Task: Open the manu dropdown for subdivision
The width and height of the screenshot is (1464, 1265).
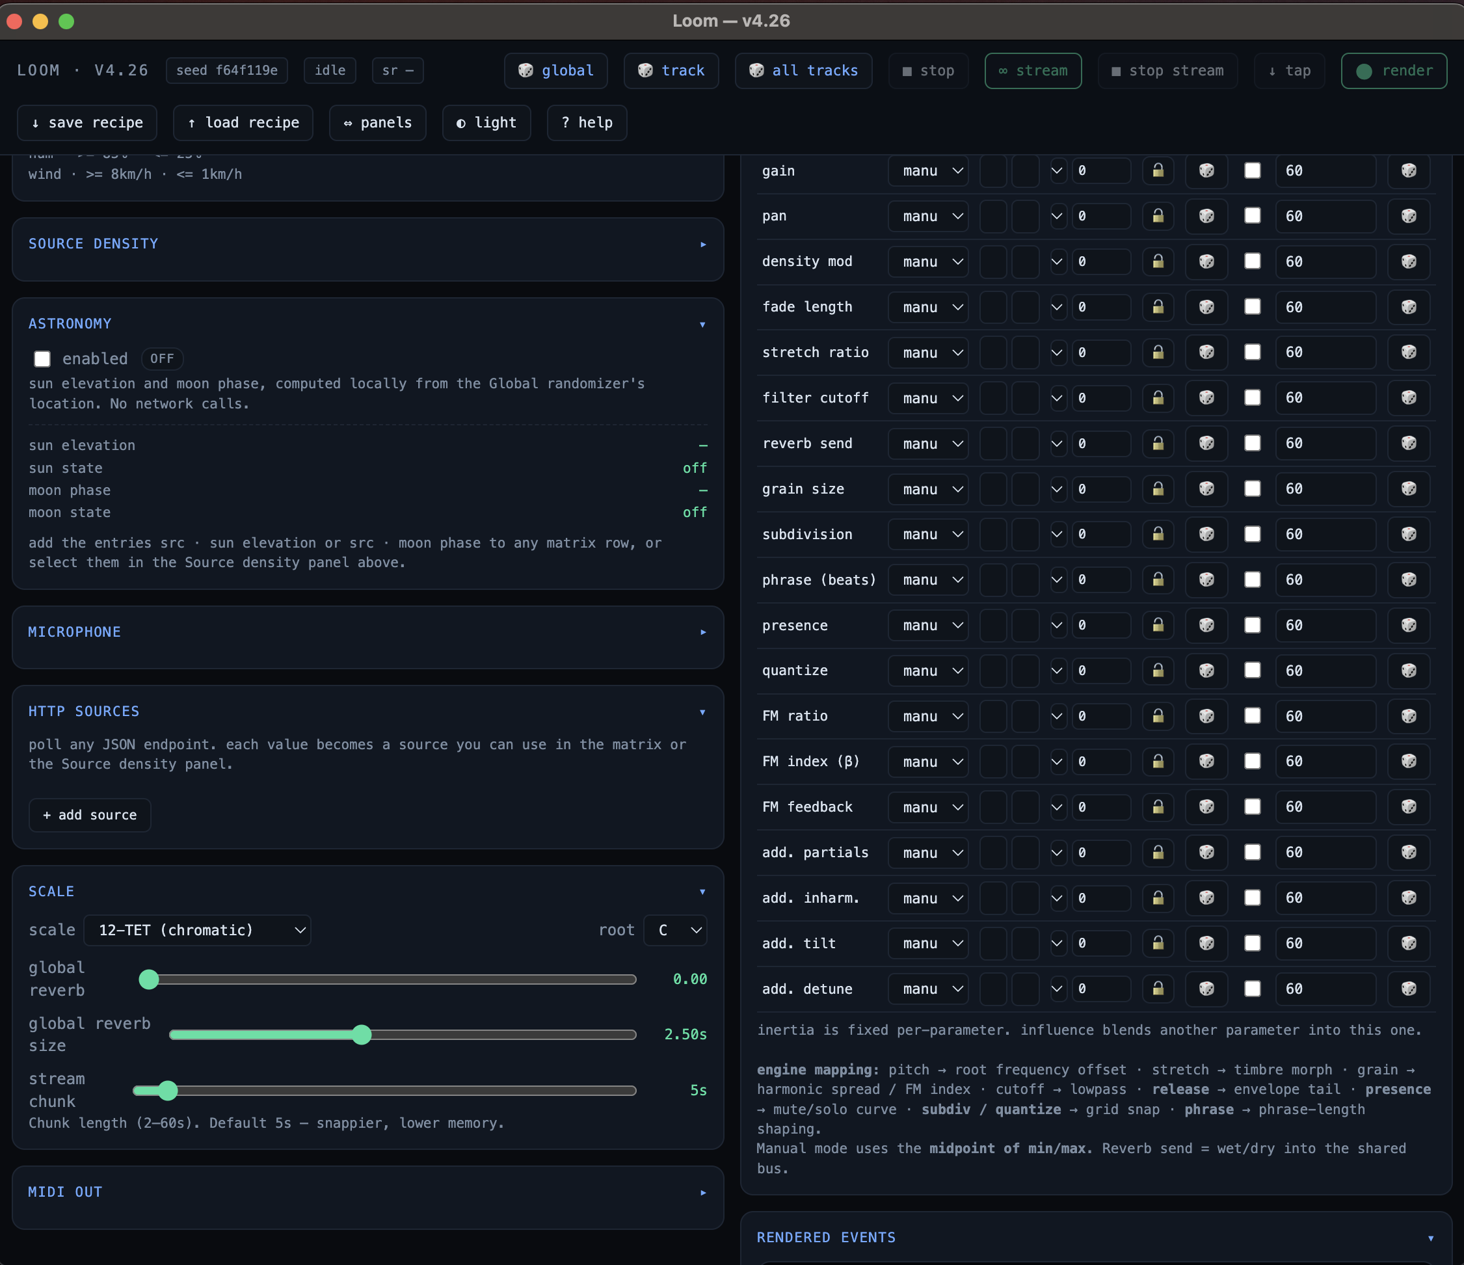Action: point(929,534)
